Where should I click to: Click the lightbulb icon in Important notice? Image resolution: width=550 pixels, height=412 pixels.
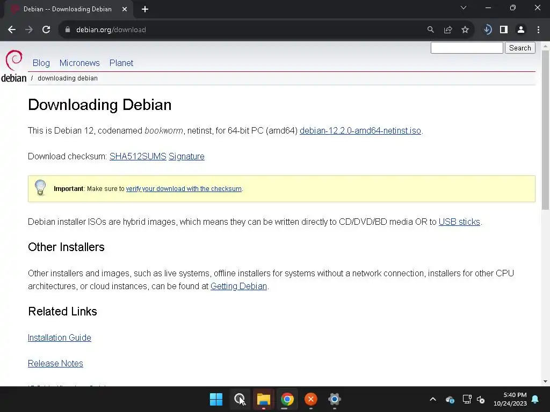[40, 187]
